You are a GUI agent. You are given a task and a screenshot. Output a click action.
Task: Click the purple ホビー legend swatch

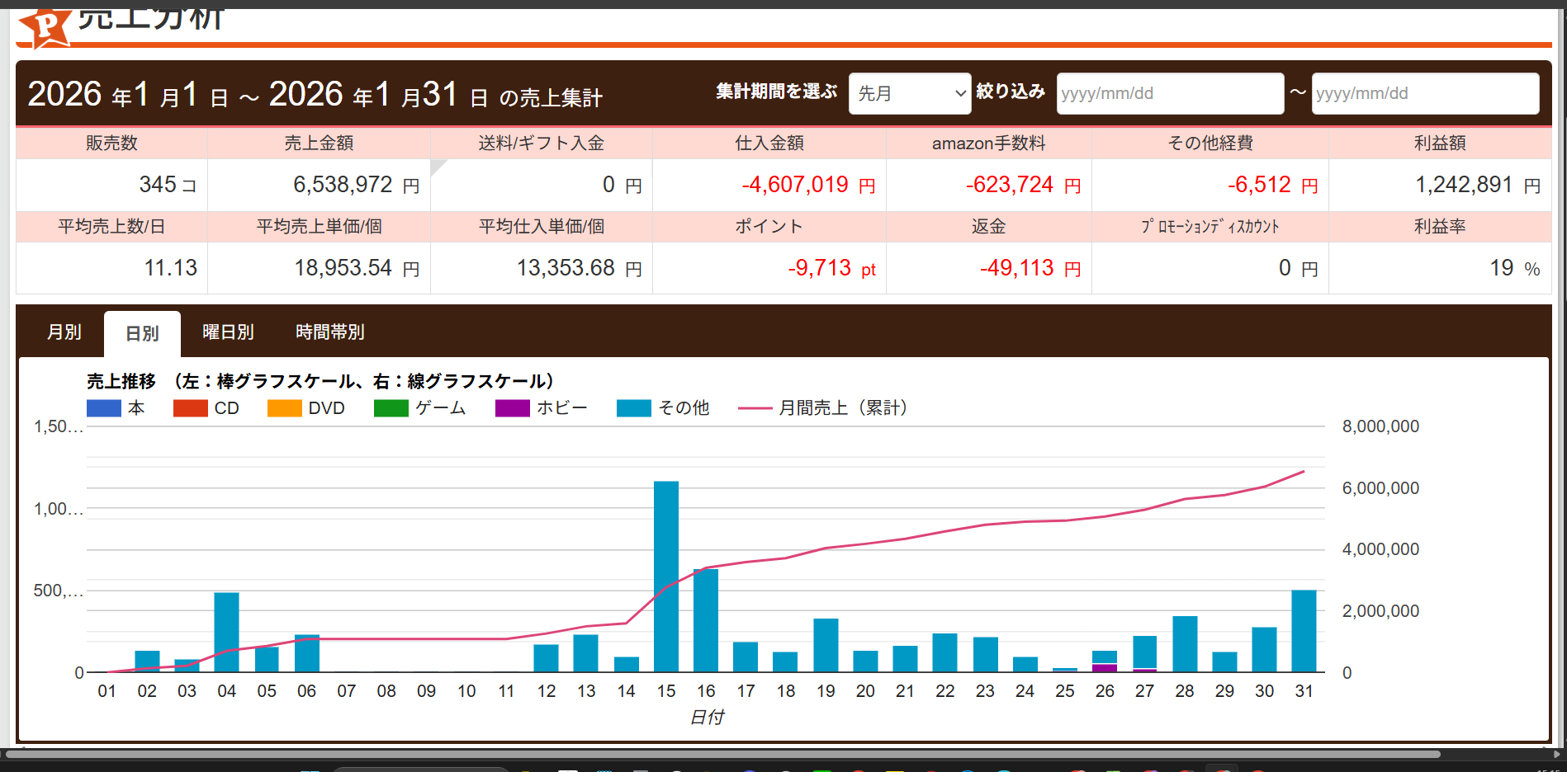[x=512, y=408]
